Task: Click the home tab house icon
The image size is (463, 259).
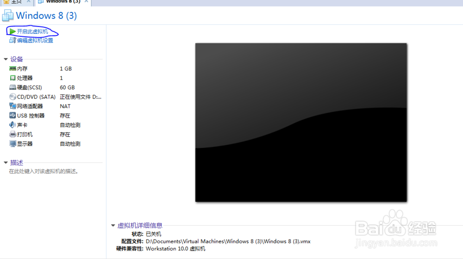Action: pos(6,1)
